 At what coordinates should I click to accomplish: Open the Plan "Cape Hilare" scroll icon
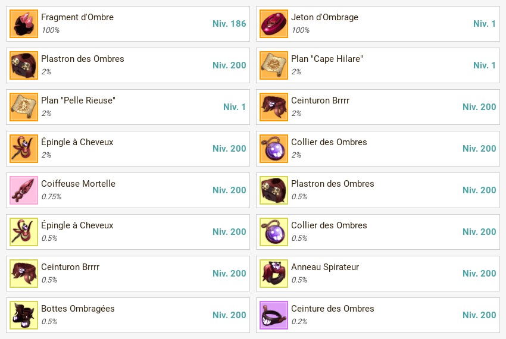click(274, 65)
